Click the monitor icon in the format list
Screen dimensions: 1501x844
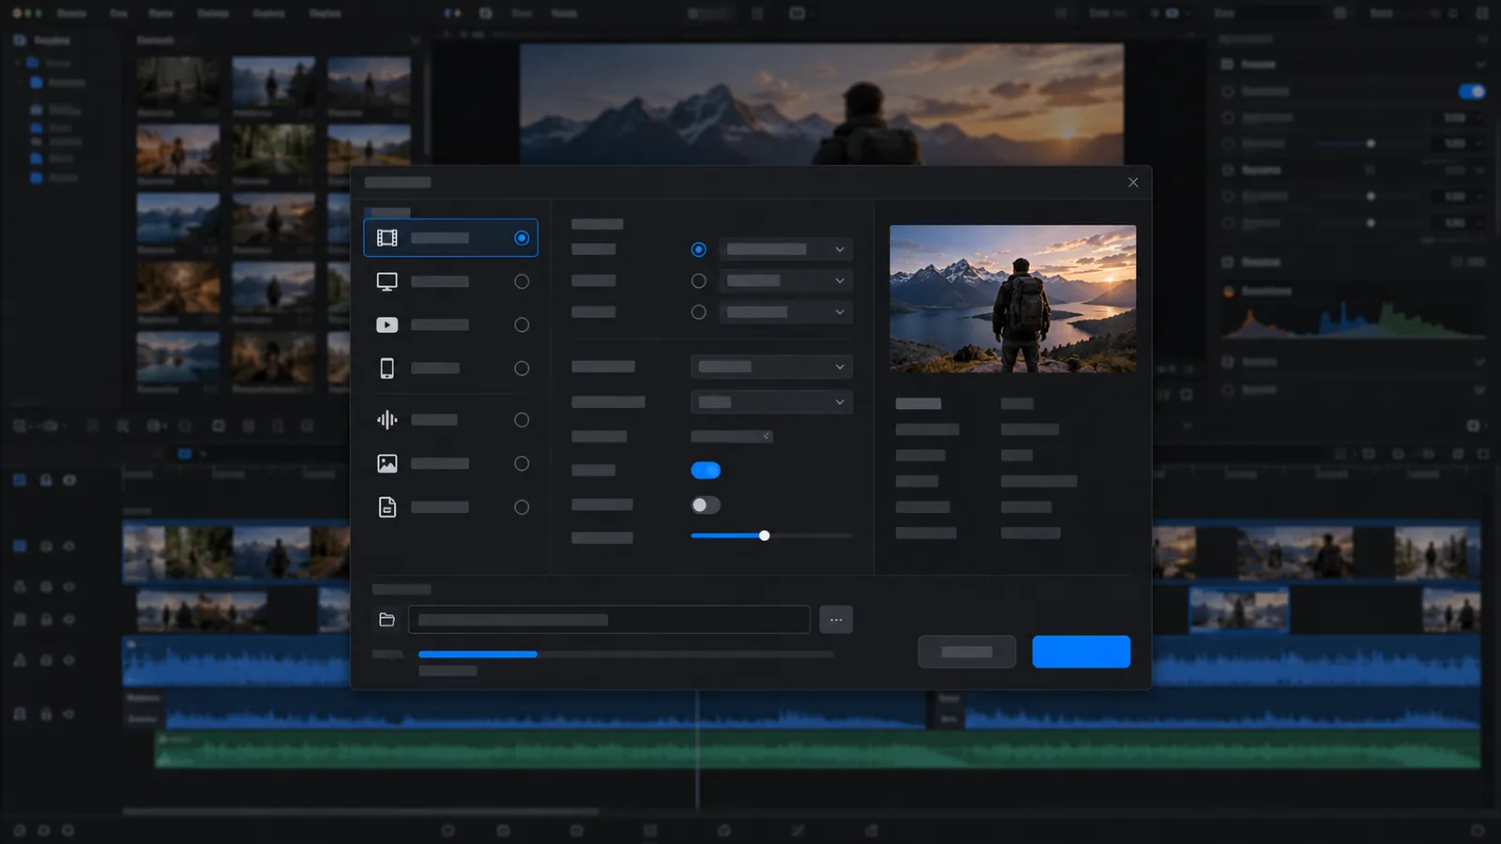coord(387,281)
